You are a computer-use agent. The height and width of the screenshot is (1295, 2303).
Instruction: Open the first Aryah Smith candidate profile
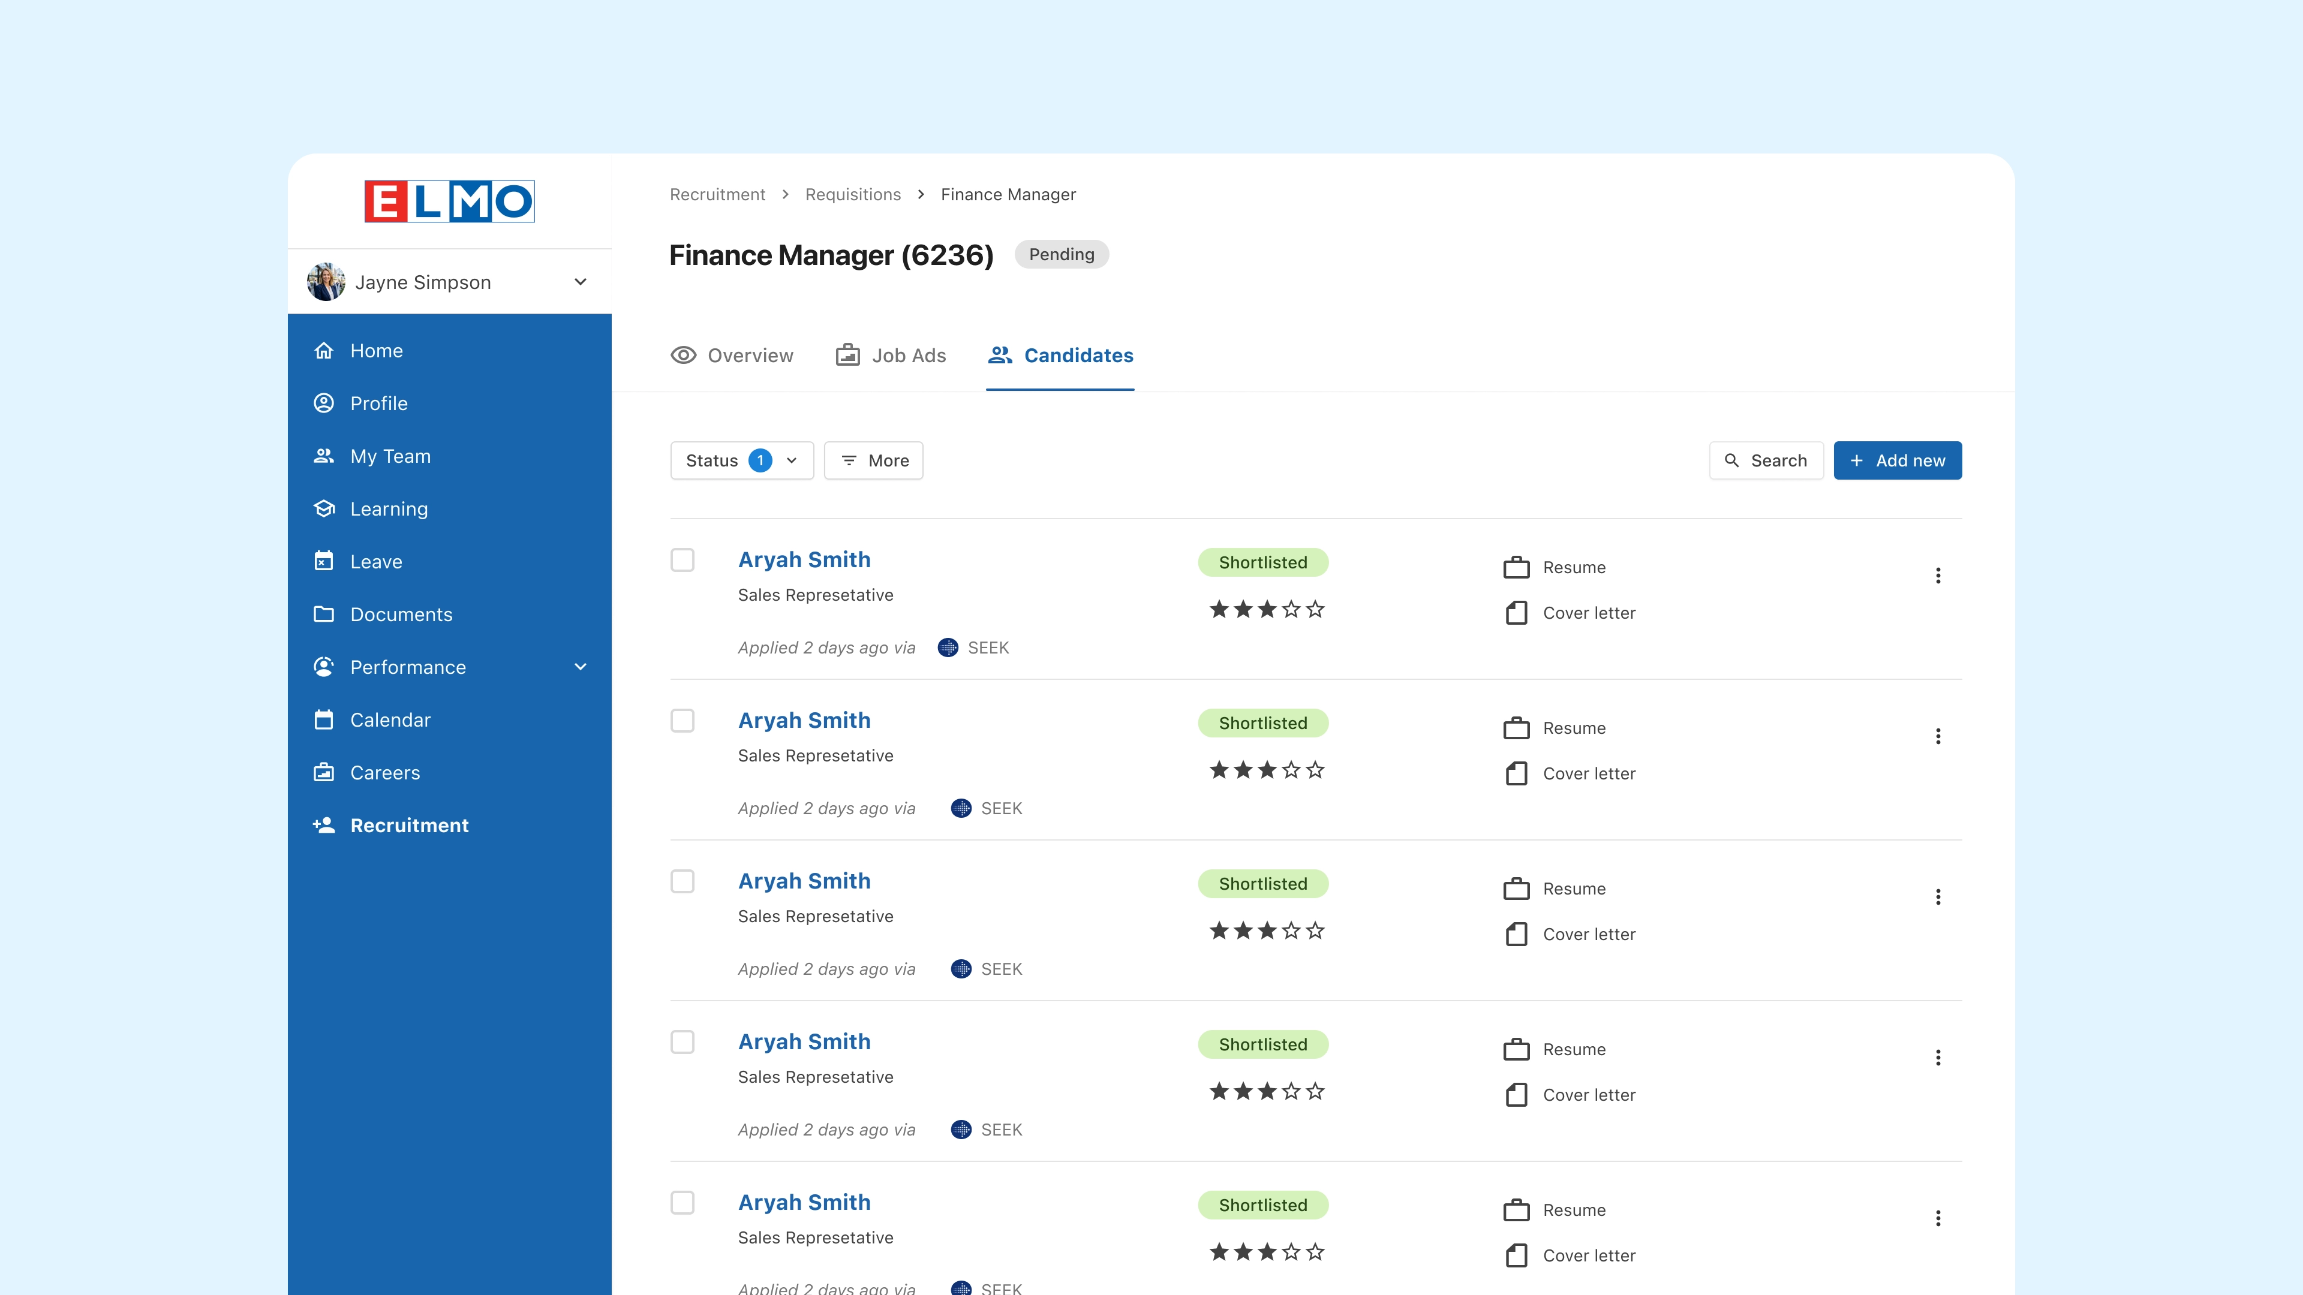[x=805, y=561]
